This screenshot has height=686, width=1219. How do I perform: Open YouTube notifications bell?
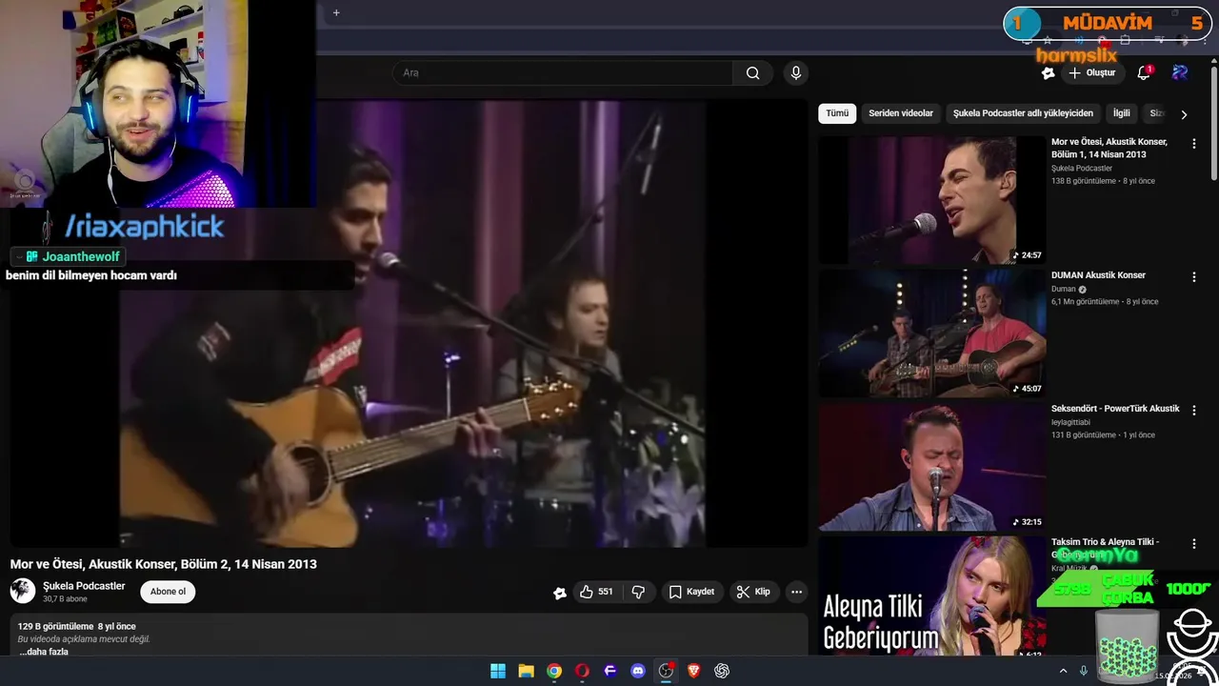1144,72
